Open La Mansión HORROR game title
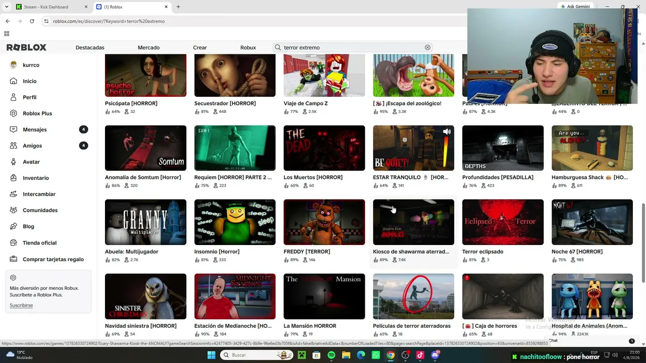This screenshot has height=363, width=646. [x=310, y=326]
